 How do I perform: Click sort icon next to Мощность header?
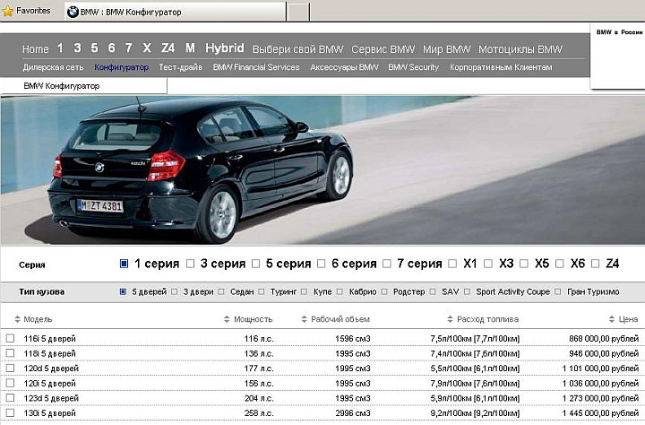pos(227,319)
